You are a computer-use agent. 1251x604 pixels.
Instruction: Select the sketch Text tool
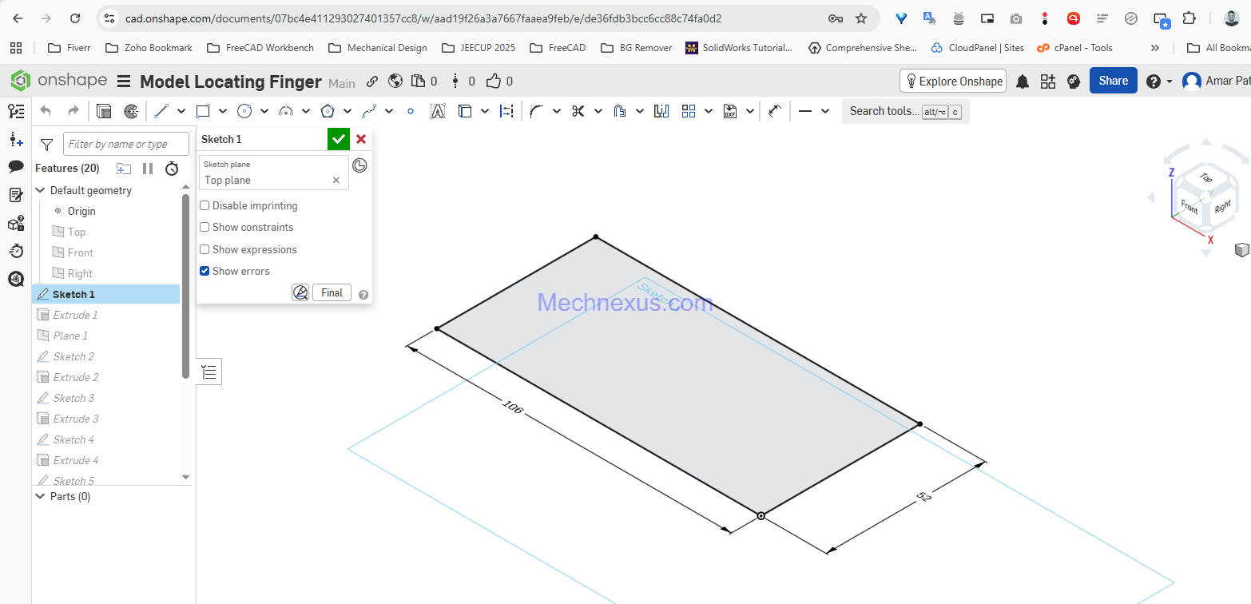tap(437, 111)
